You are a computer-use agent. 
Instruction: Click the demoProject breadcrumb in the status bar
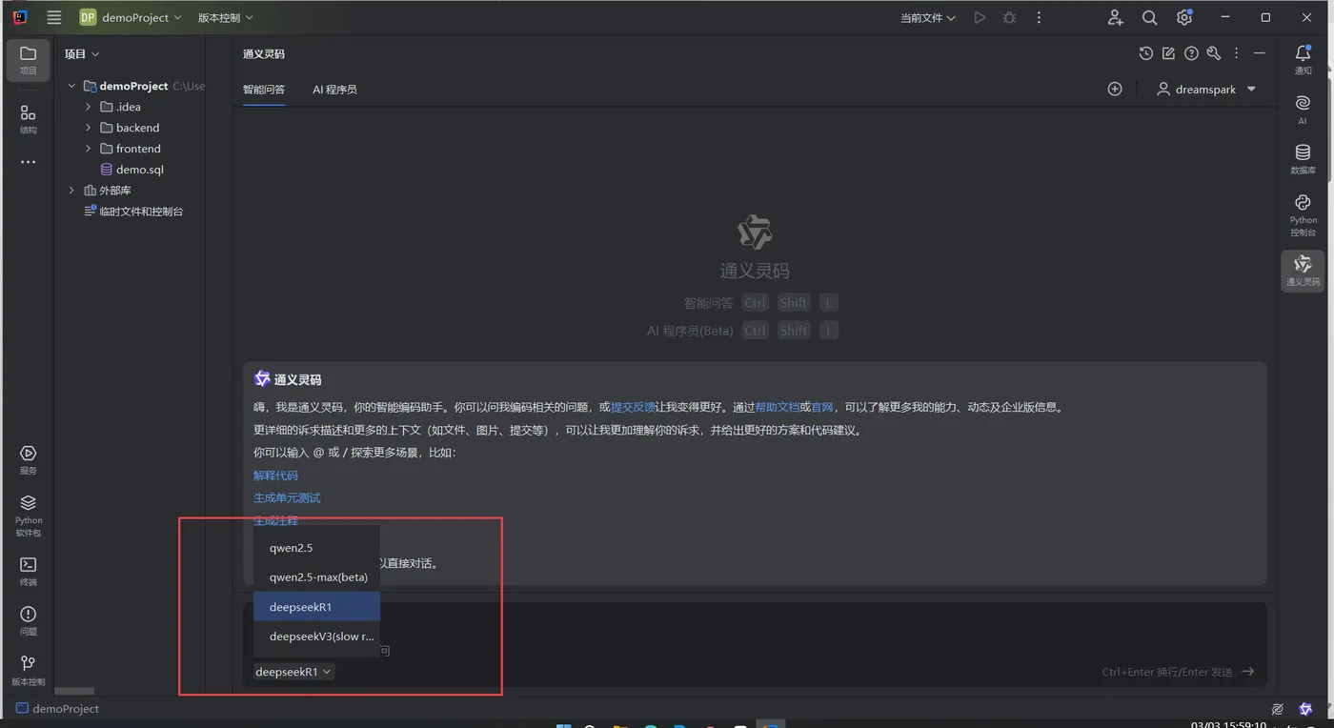57,709
